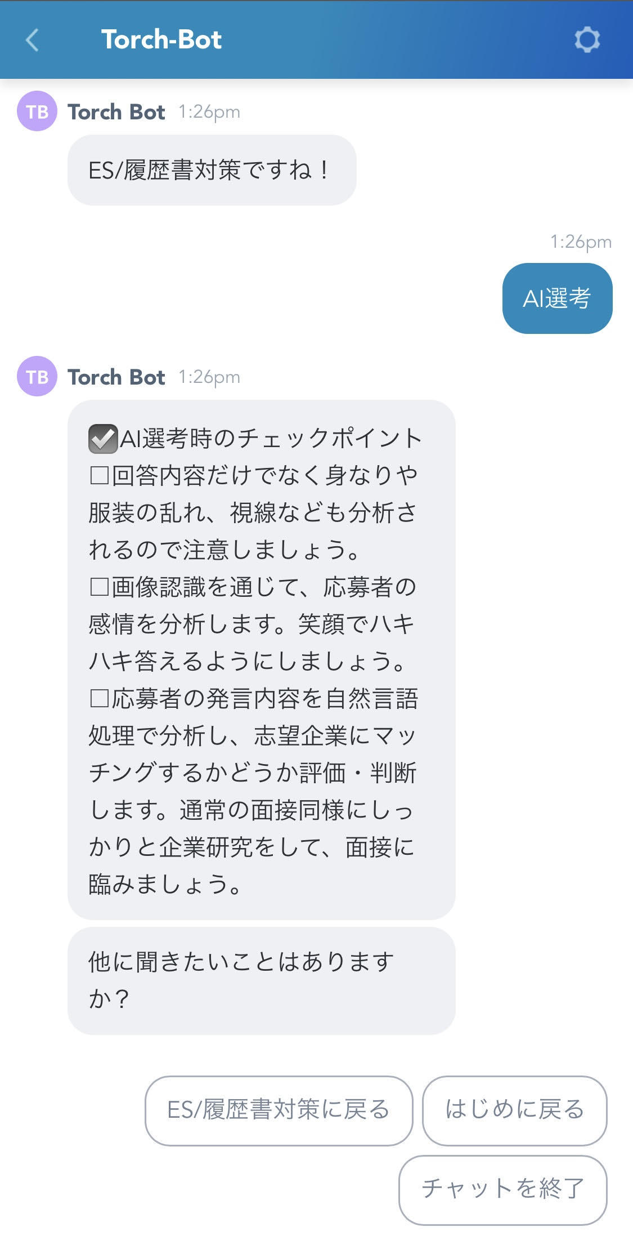Tap the ES/履歴書対策に戻る button
Image resolution: width=633 pixels, height=1236 pixels.
point(279,1110)
